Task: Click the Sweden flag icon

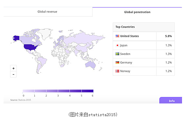Action: pos(117,54)
